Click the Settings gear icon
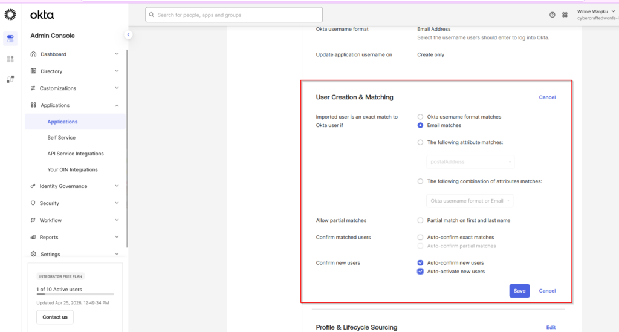The height and width of the screenshot is (332, 619). click(x=34, y=254)
